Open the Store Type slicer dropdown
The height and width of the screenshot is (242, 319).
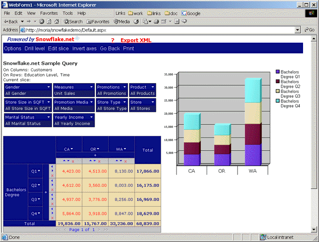125,102
